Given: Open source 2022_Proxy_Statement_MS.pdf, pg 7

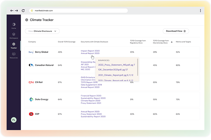Looking at the screenshot, I should click(116, 65).
